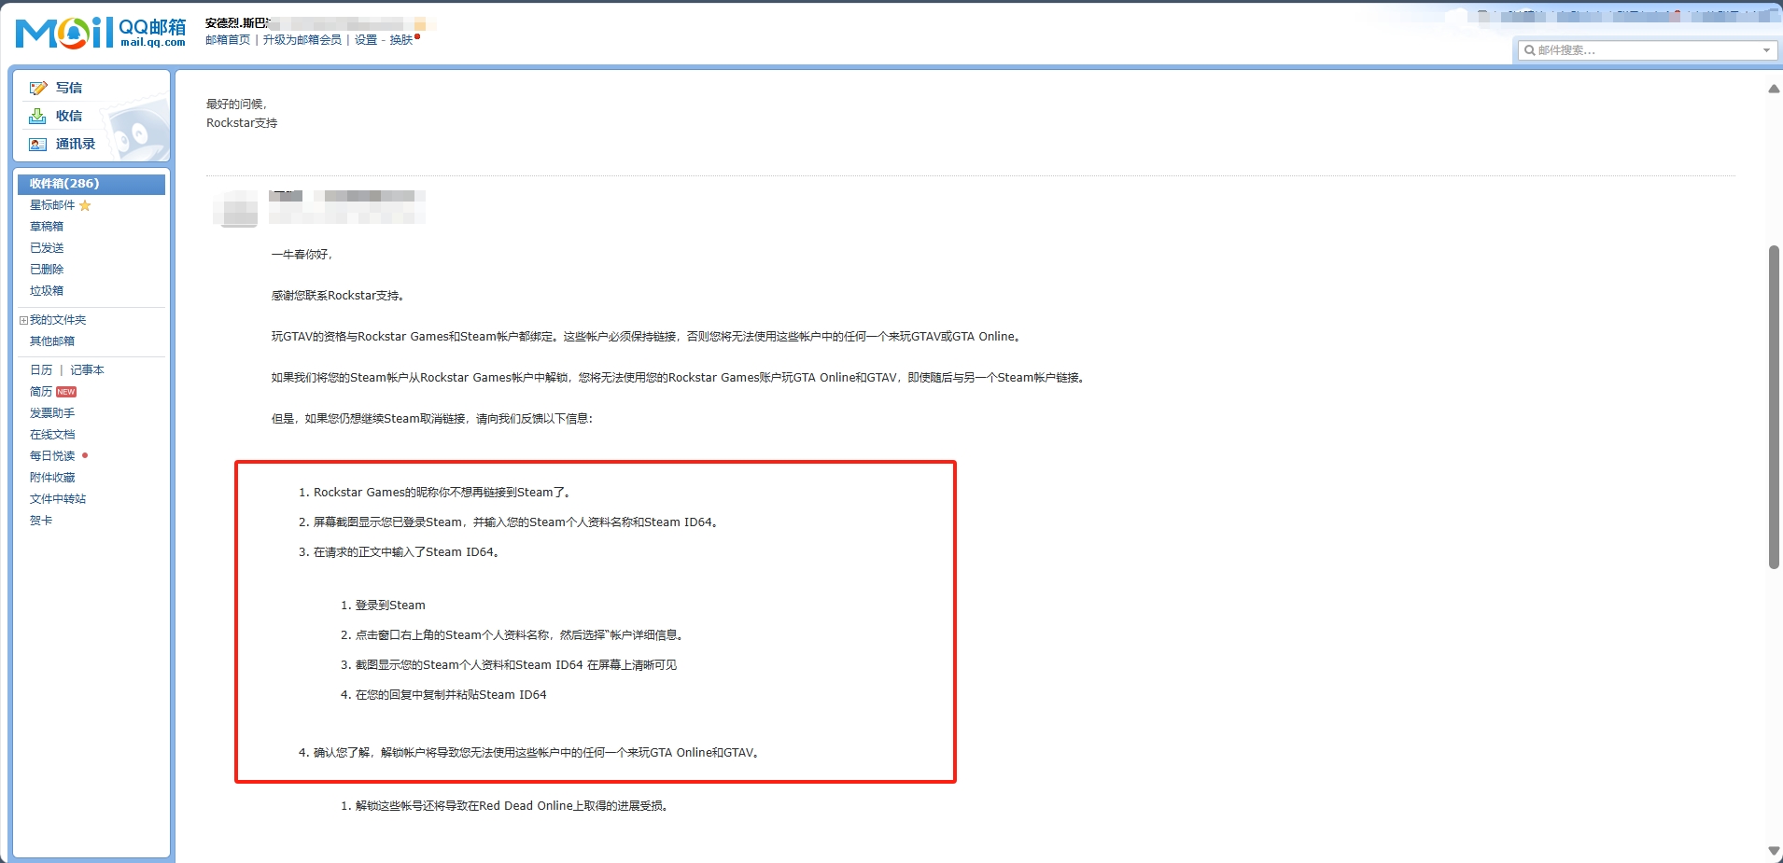Expand the 我的文件夹 folder tree
The width and height of the screenshot is (1783, 863).
point(23,320)
